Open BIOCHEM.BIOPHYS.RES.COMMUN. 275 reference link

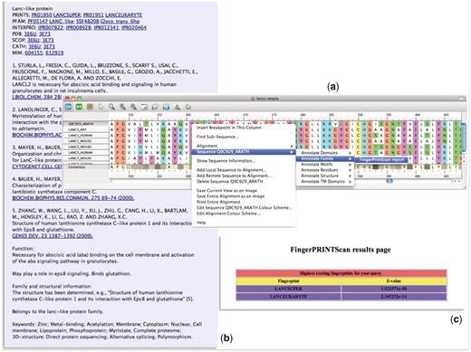[x=73, y=198]
